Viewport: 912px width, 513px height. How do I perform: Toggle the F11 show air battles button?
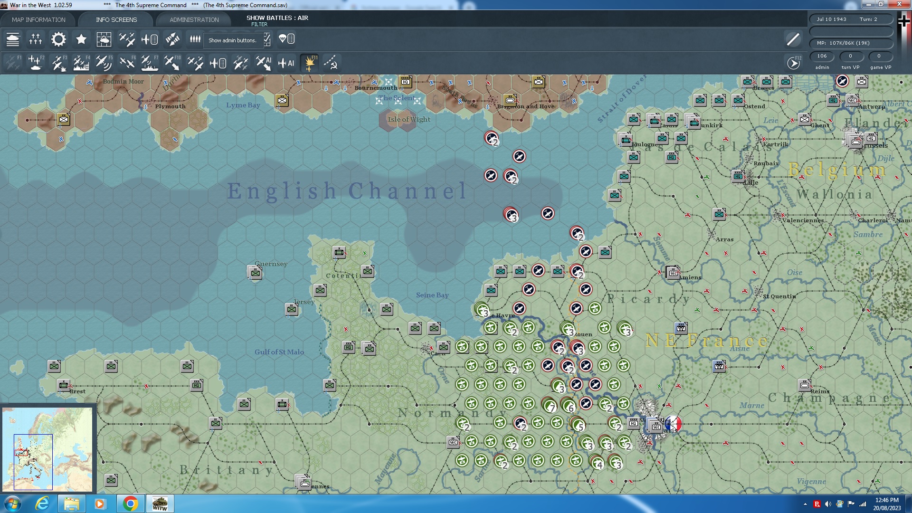pyautogui.click(x=309, y=63)
